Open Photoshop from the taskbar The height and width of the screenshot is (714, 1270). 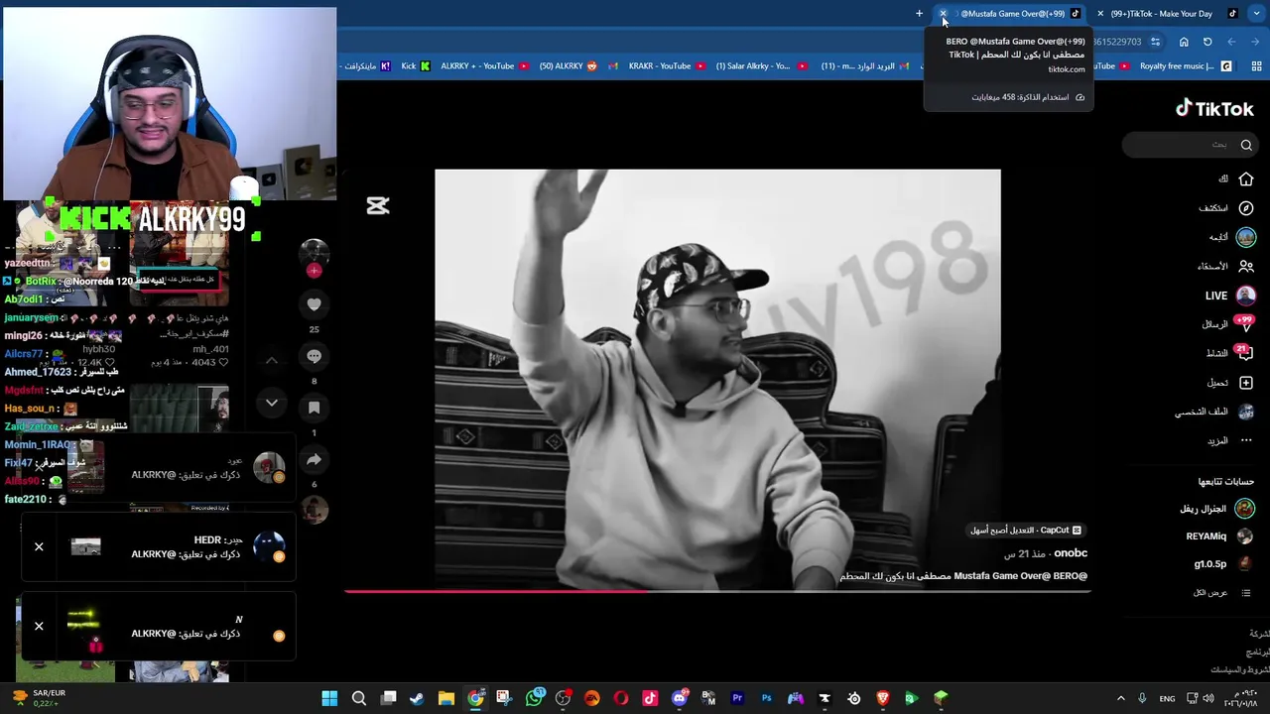(x=766, y=698)
